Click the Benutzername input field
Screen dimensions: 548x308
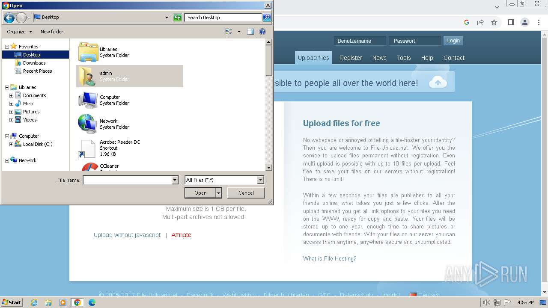click(x=360, y=41)
